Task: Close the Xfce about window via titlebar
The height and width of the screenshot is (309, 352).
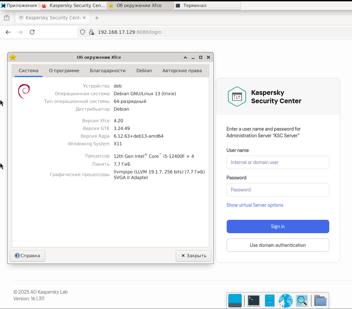Action: pyautogui.click(x=208, y=57)
